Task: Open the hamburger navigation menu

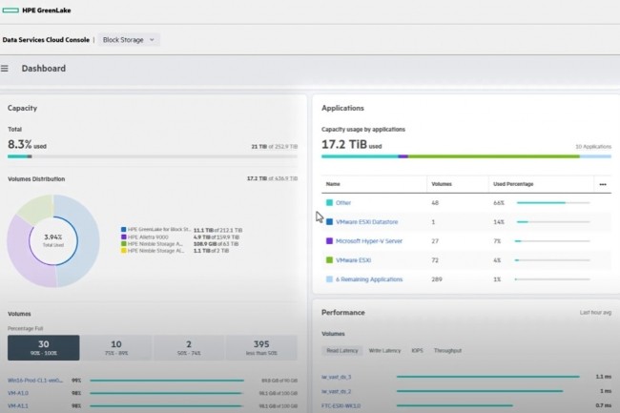Action: click(6, 69)
